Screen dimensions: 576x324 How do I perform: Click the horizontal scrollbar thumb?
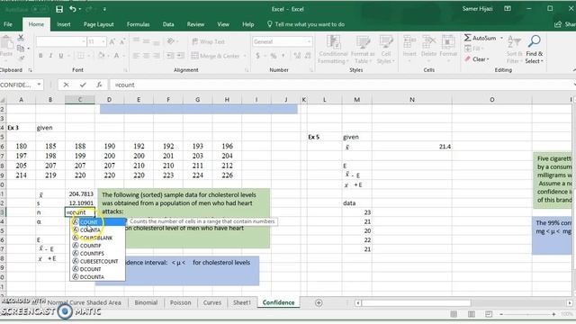tap(417, 303)
